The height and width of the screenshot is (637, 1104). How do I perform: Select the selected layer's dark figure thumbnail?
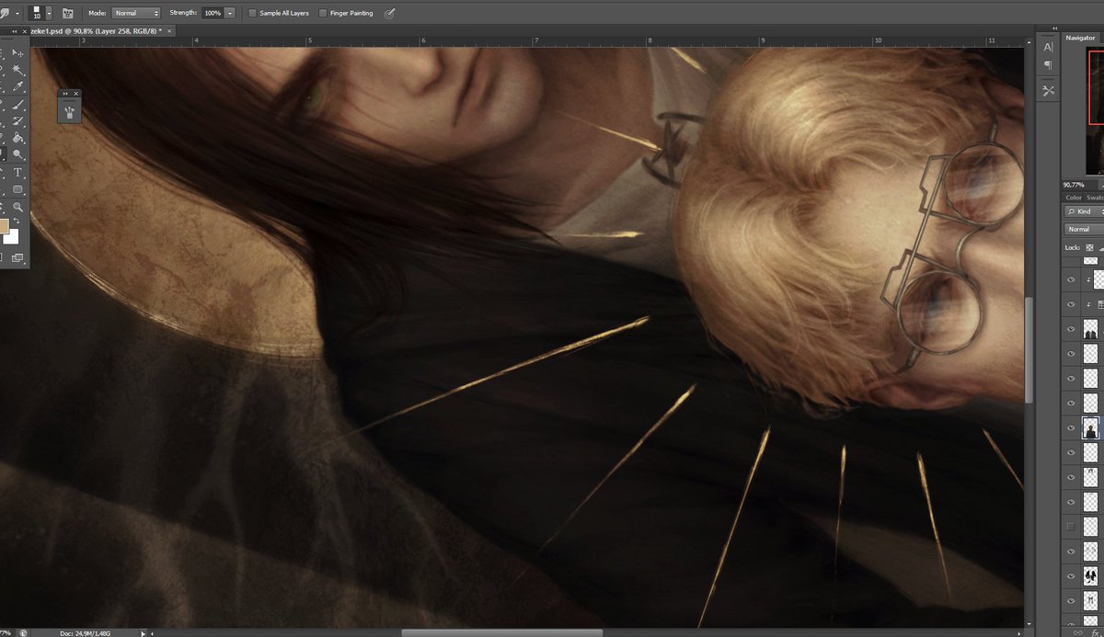click(1092, 428)
